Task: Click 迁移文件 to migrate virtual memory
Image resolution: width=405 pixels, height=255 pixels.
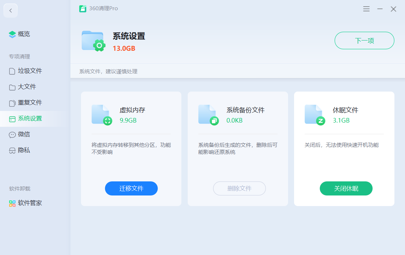Action: tap(131, 188)
